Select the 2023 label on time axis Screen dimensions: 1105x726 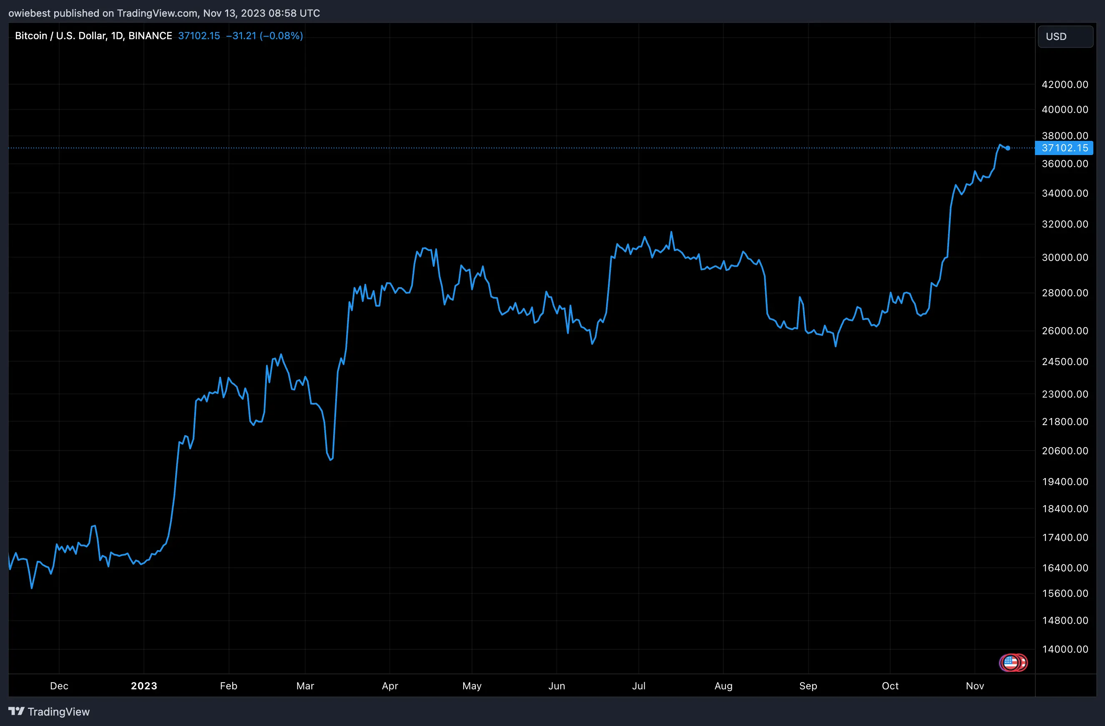pyautogui.click(x=143, y=686)
